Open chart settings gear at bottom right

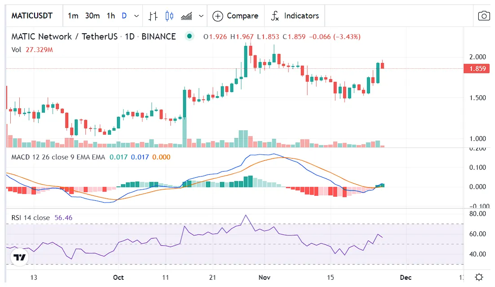479,277
